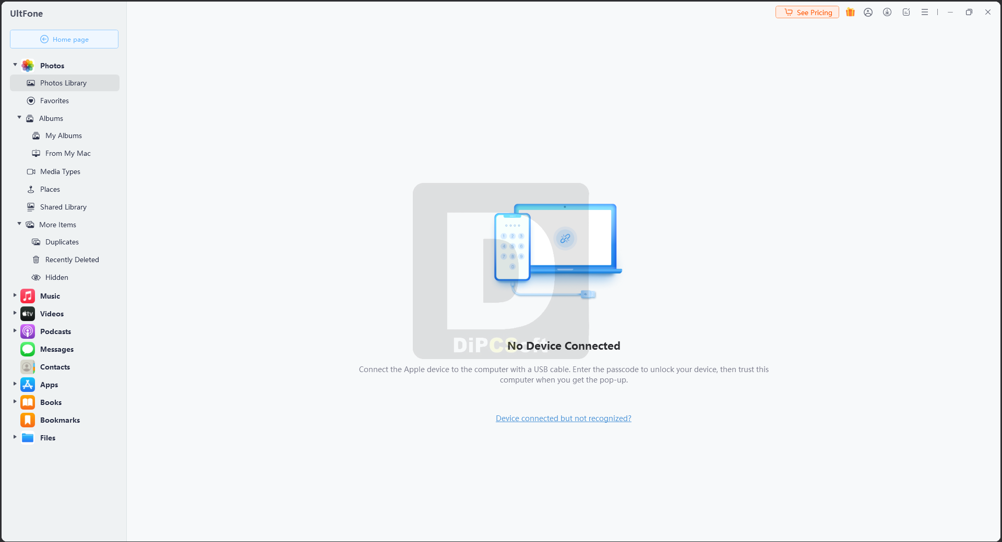Click the More Items label
This screenshot has height=542, width=1002.
point(57,225)
